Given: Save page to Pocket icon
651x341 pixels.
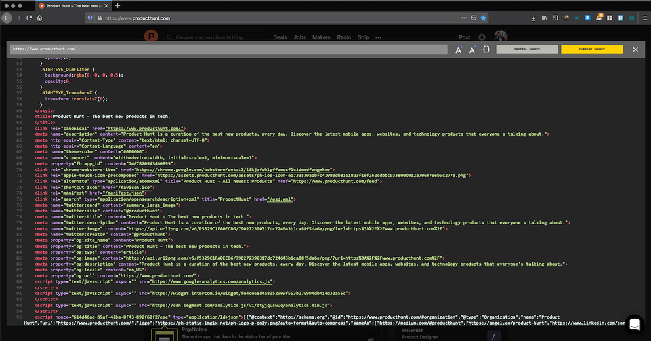Looking at the screenshot, I should [474, 18].
